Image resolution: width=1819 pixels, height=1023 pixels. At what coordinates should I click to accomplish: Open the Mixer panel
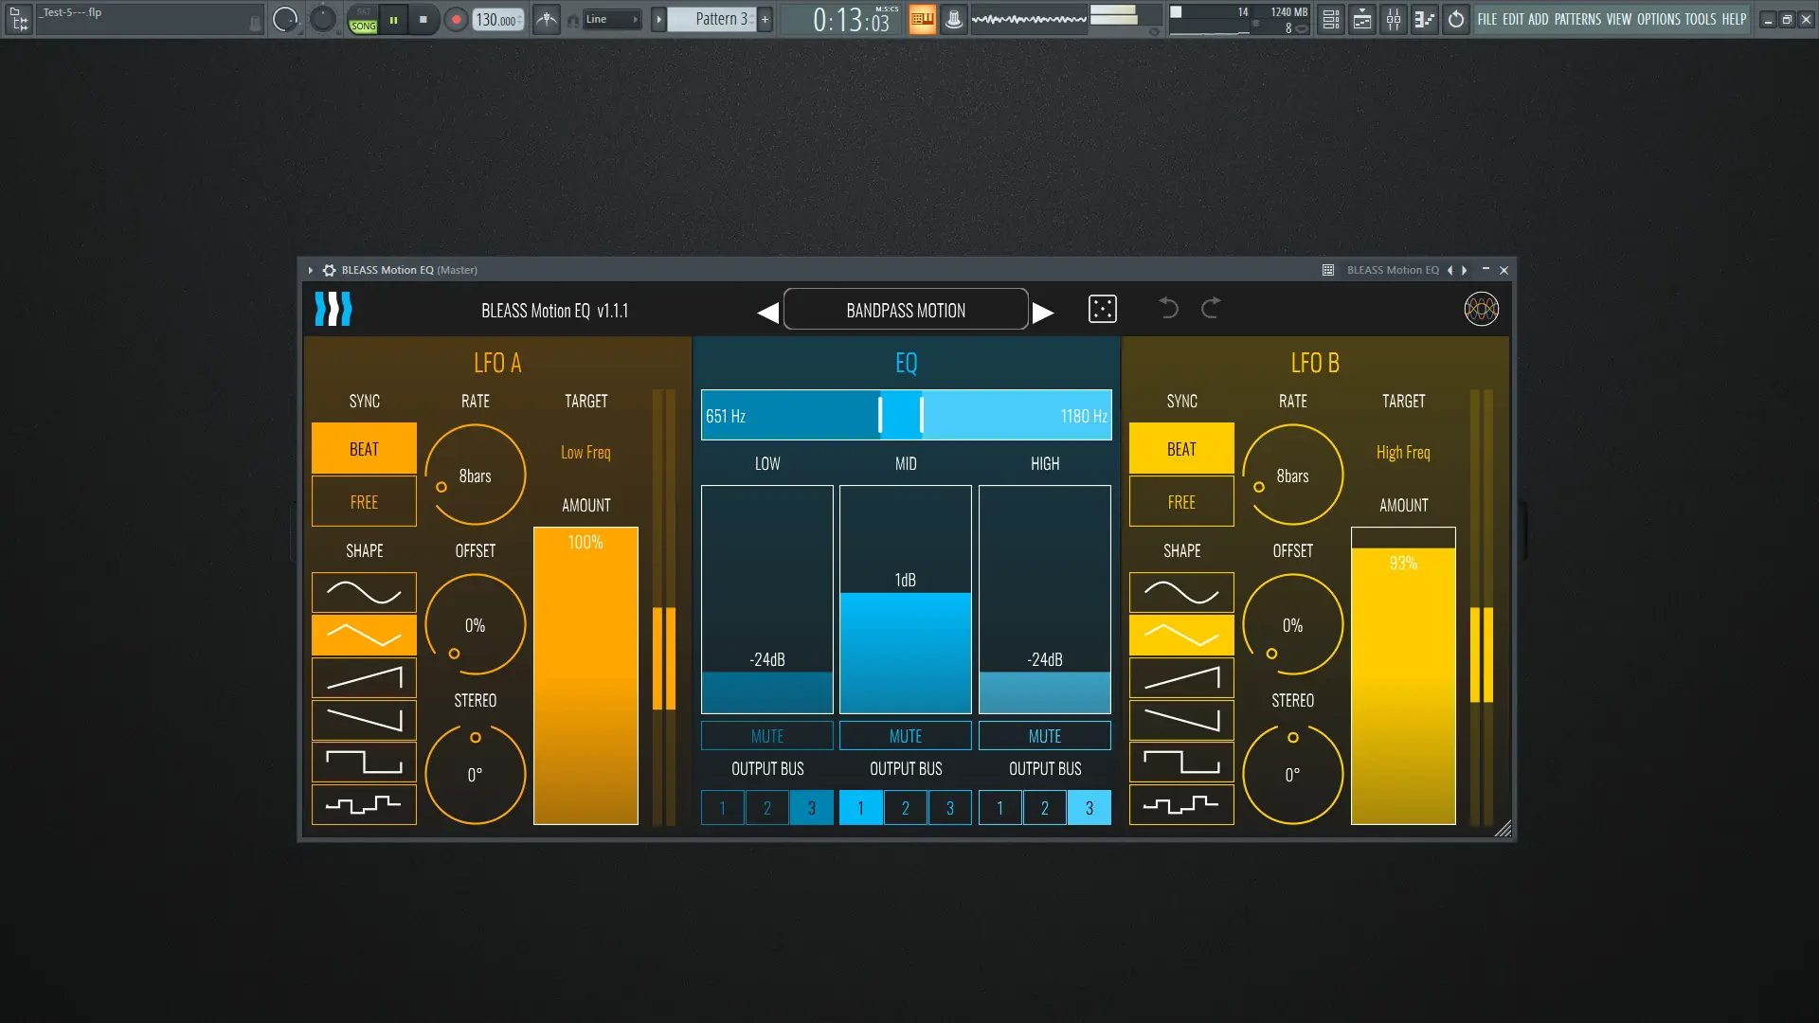click(1394, 19)
